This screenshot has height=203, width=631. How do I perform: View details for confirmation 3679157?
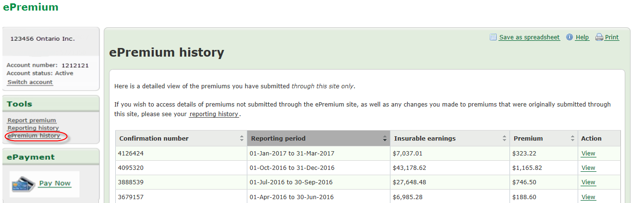(588, 197)
